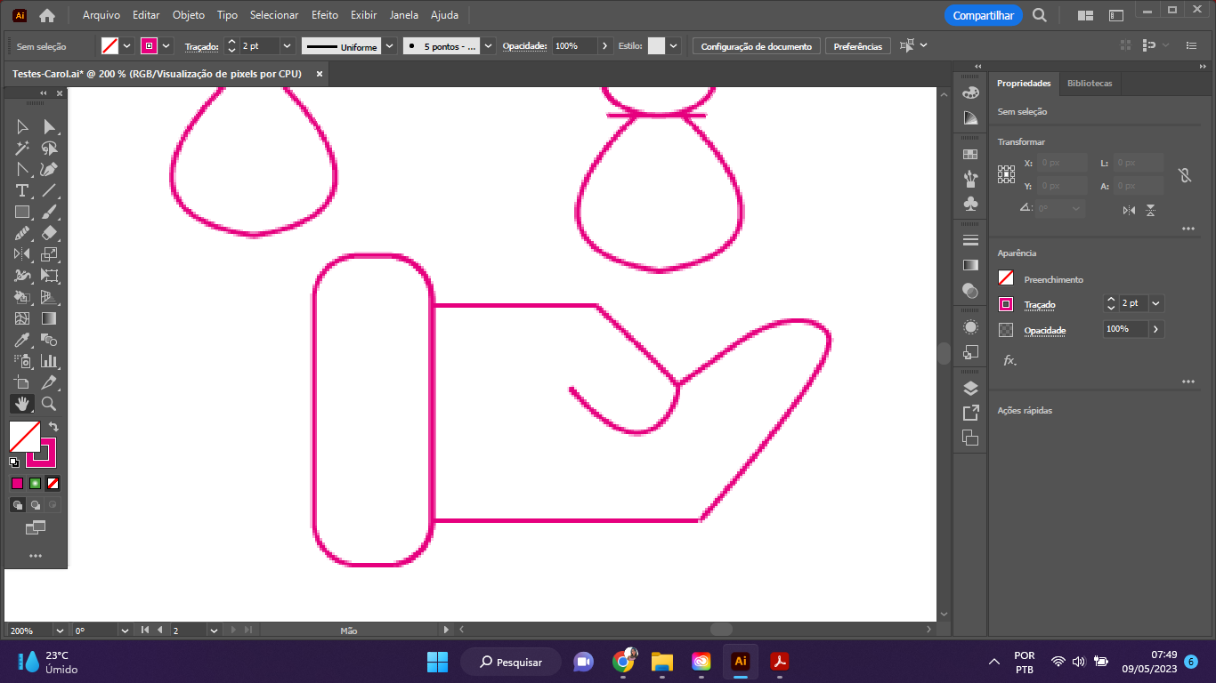Image resolution: width=1216 pixels, height=683 pixels.
Task: Select the Free Transform tool
Action: (49, 276)
